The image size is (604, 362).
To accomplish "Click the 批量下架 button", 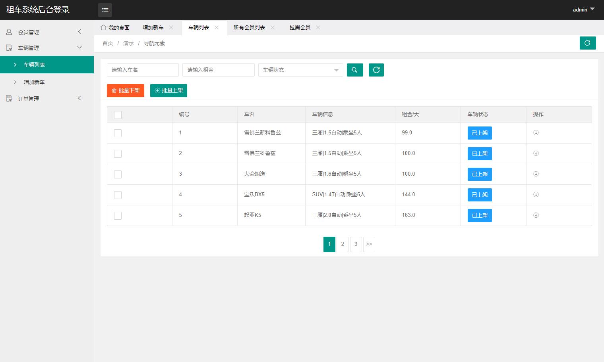I will pyautogui.click(x=125, y=90).
